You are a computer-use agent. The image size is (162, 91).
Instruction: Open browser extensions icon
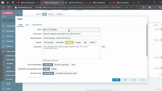click(144, 7)
